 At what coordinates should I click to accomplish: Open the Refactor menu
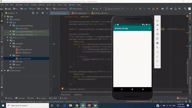(x=42, y=5)
